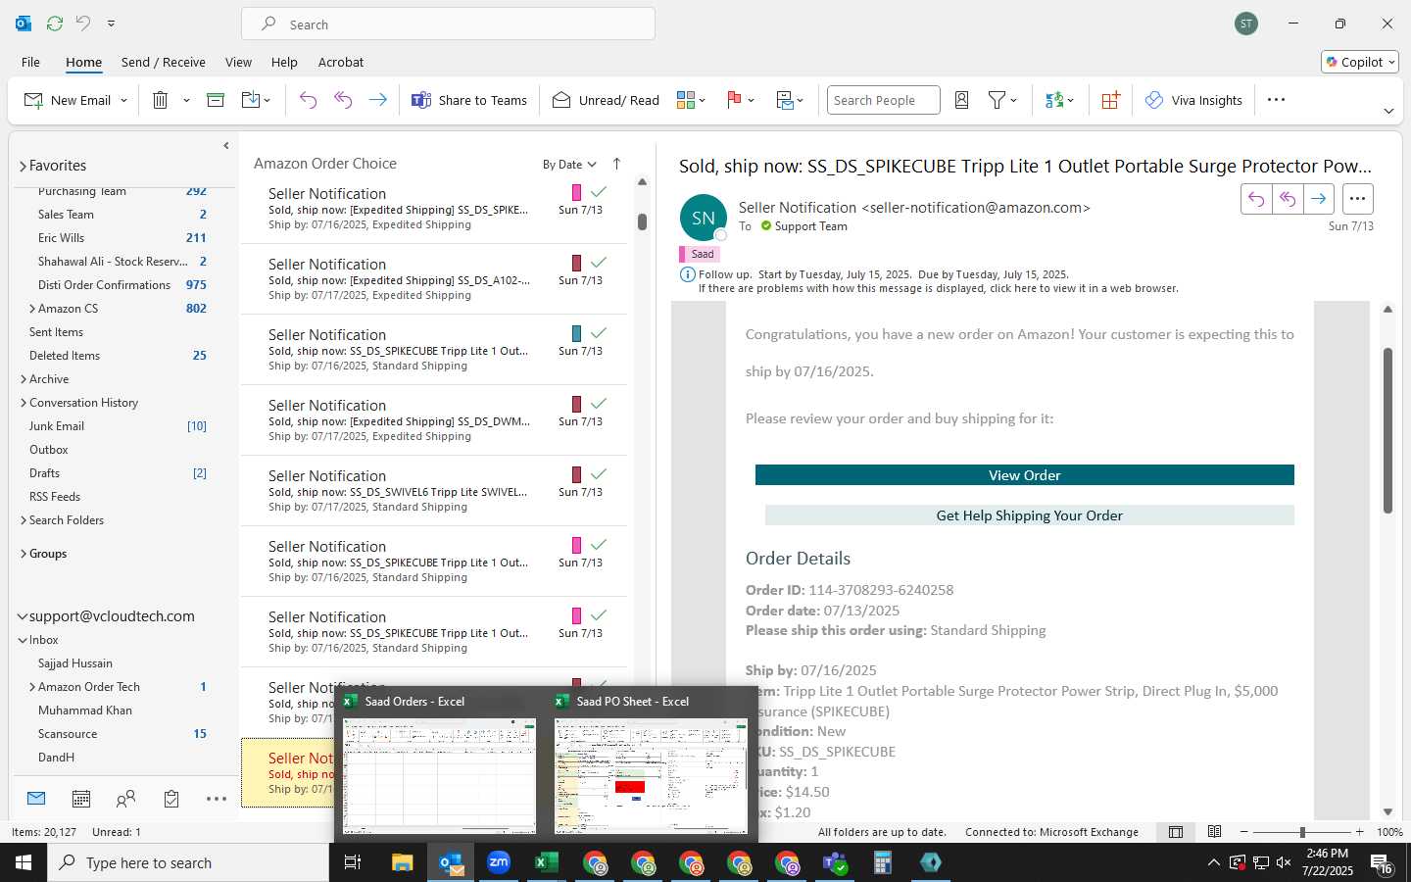Open the New Email dropdown arrow
This screenshot has width=1411, height=882.
click(x=124, y=100)
